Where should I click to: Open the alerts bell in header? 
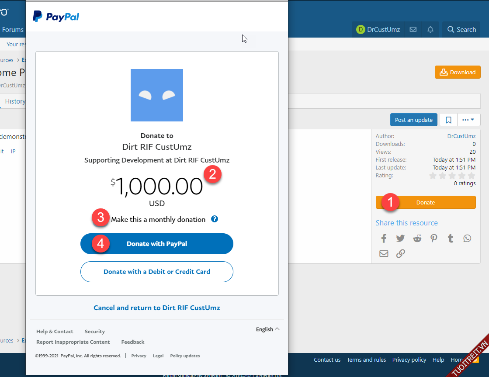[430, 30]
